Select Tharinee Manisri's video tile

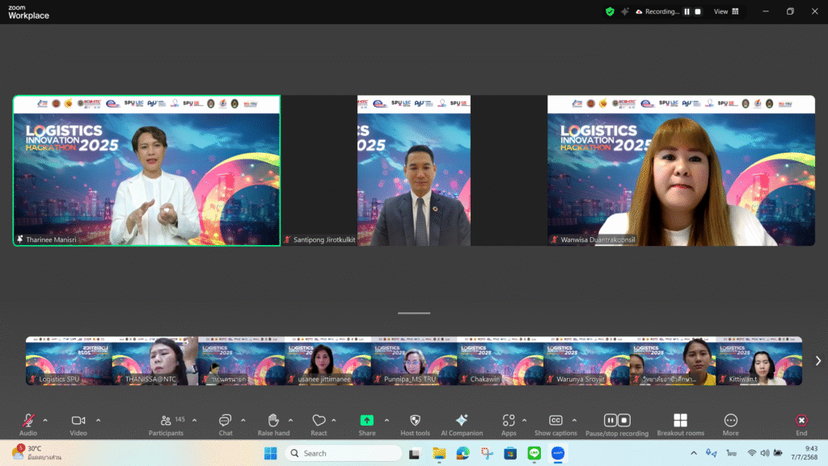[147, 171]
